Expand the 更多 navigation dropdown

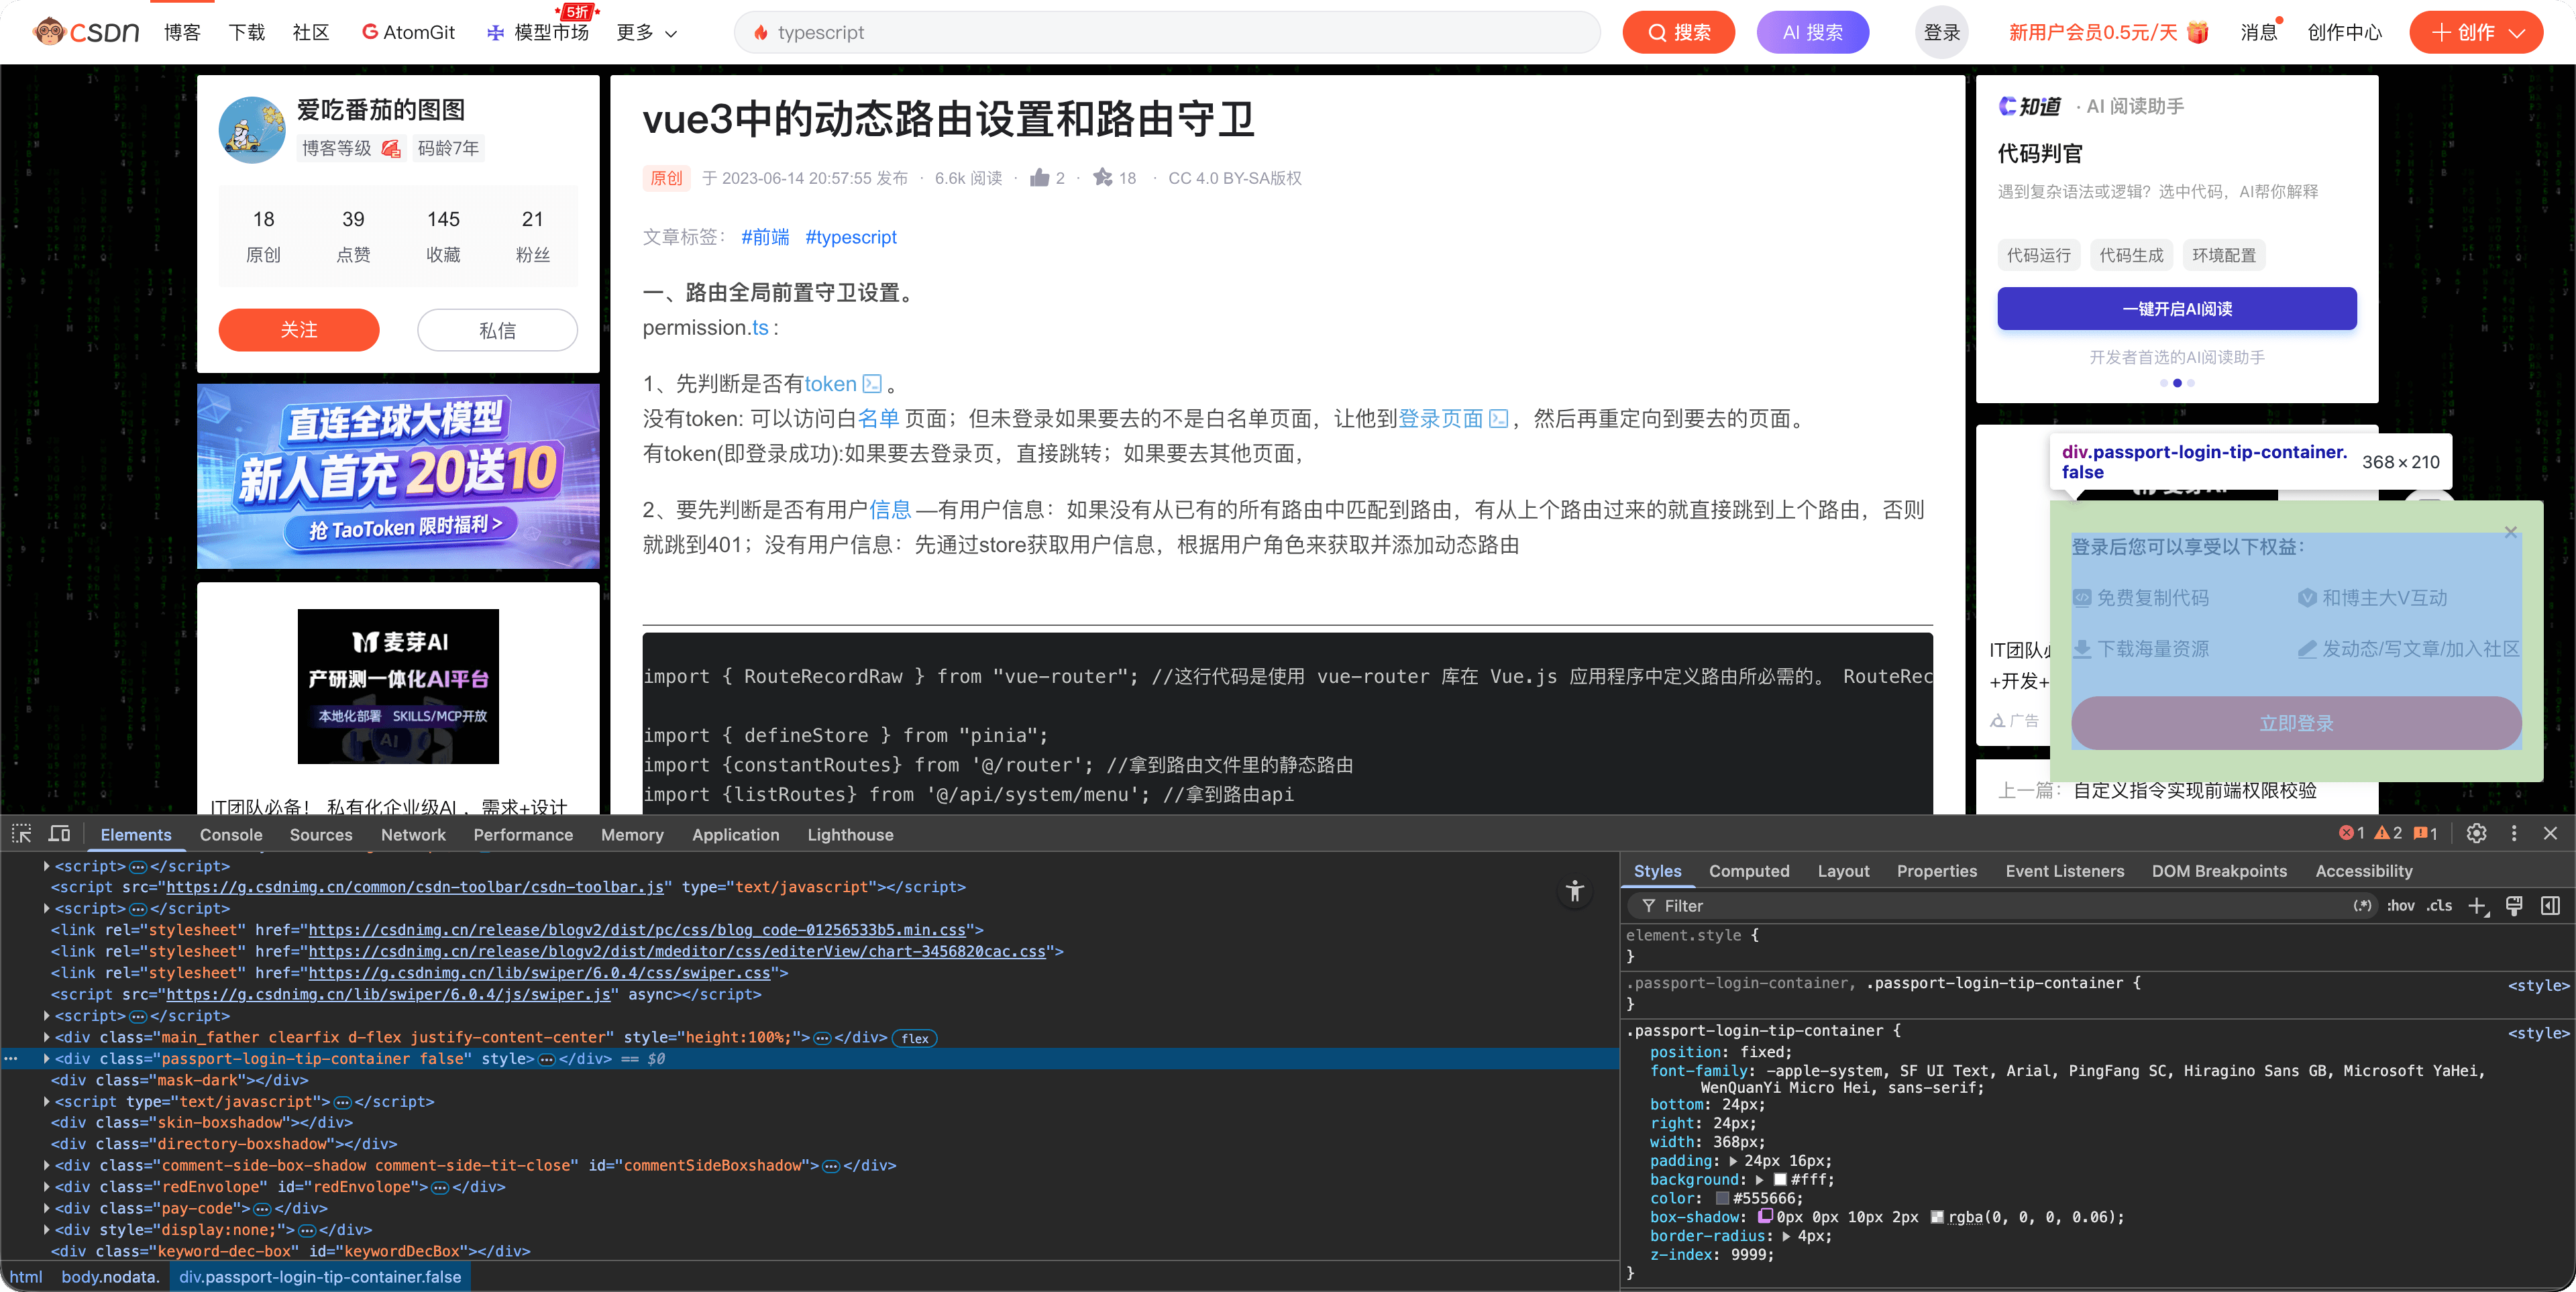tap(647, 33)
